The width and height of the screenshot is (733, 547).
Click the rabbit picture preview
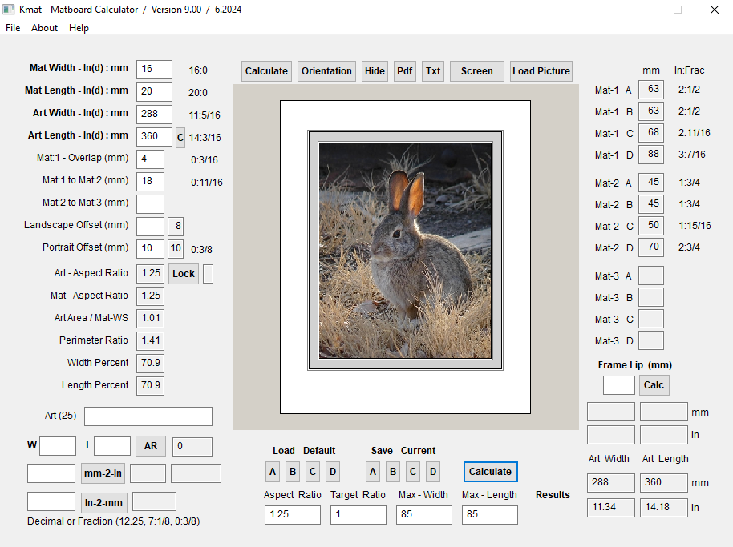click(x=405, y=251)
